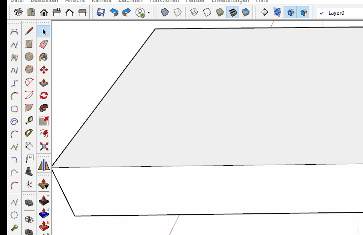
Task: Select the Push/Pull tool
Action: tap(44, 83)
